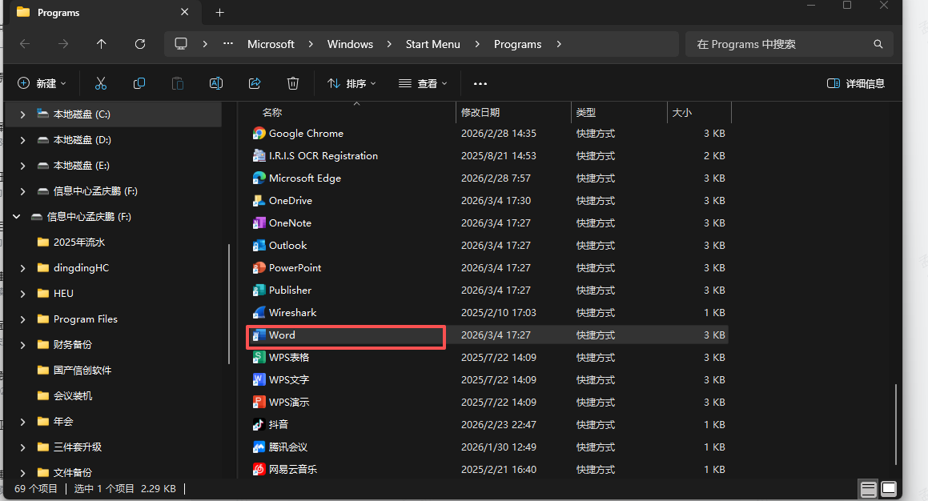Open the 查看 view dropdown

coord(423,83)
